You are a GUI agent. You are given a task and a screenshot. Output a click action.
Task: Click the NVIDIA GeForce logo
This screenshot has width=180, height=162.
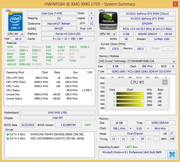click(108, 21)
